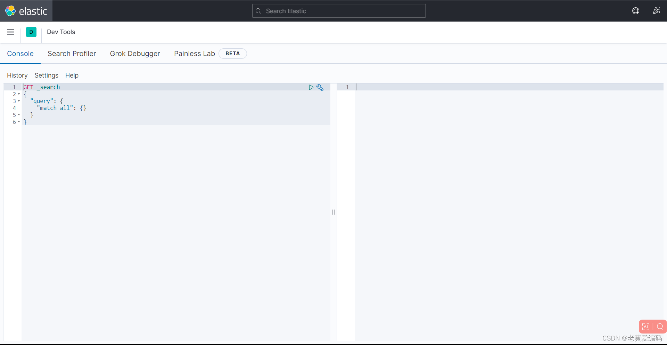
Task: Switch to the Console tab
Action: (20, 54)
